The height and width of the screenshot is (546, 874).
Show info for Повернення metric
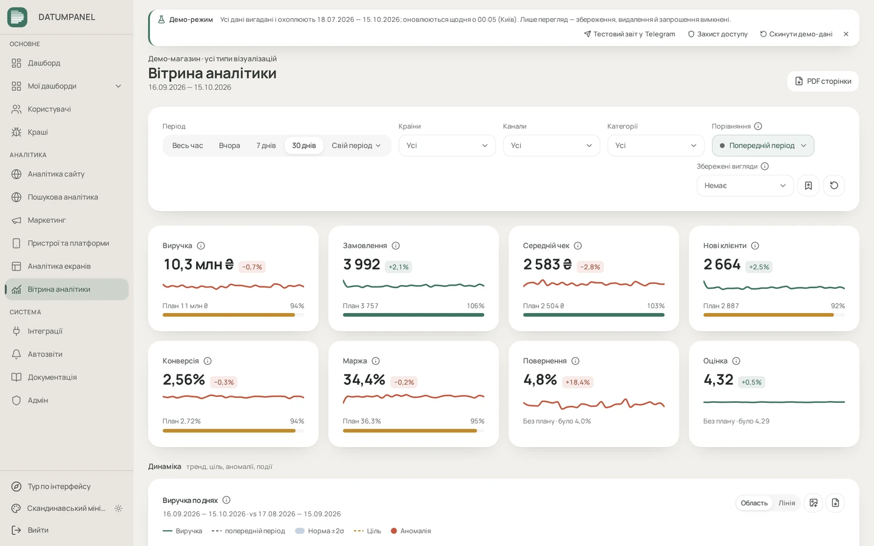[x=575, y=361]
